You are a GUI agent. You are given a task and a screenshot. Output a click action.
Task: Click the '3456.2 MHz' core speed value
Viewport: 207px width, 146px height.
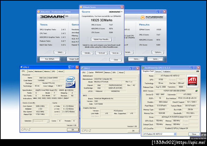(40, 106)
